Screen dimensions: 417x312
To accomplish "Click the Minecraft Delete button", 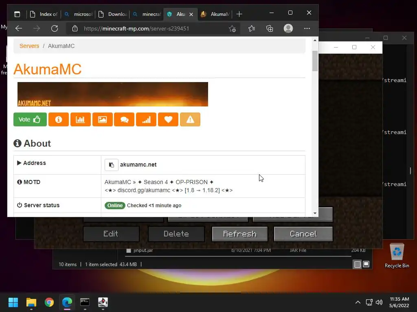I will point(176,234).
